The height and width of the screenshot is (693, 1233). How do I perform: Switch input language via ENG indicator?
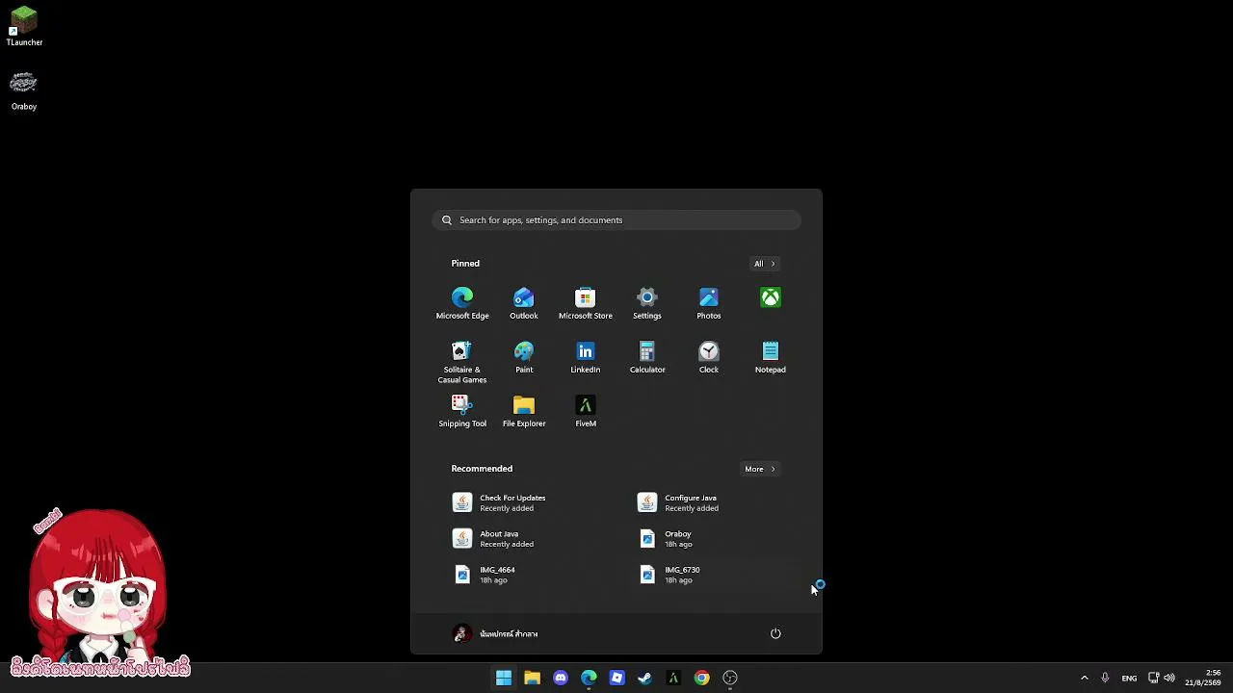click(1129, 678)
